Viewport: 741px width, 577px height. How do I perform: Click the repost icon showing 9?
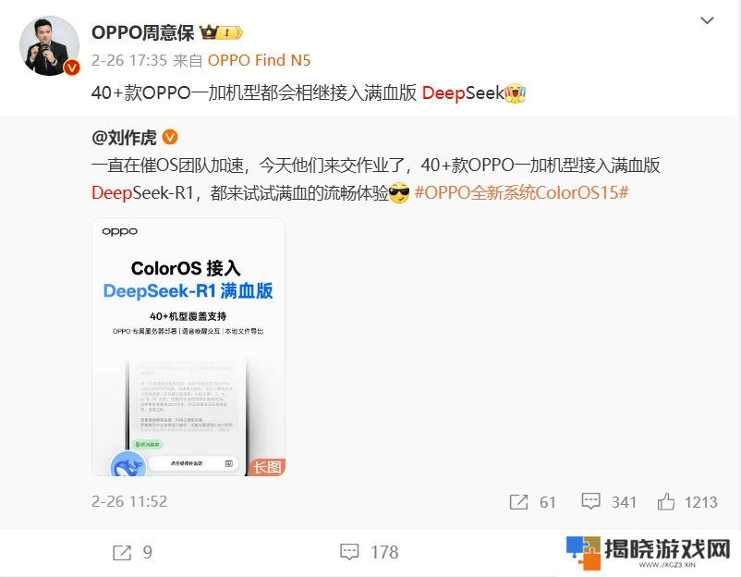132,552
